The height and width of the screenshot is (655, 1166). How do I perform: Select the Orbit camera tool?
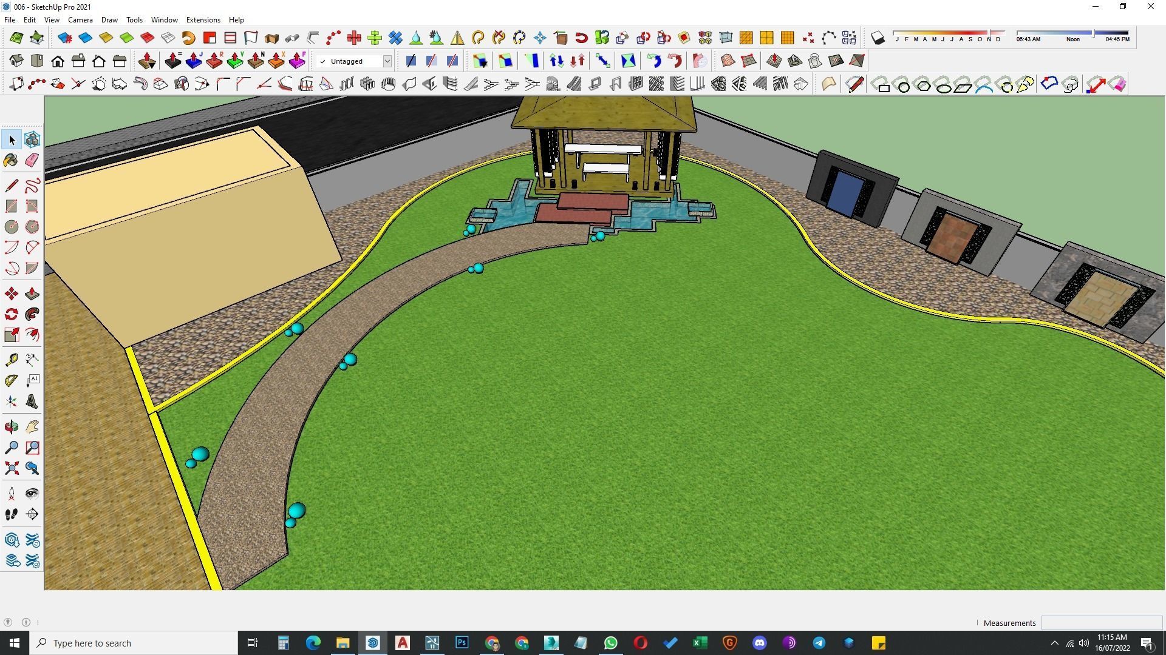[x=11, y=427]
